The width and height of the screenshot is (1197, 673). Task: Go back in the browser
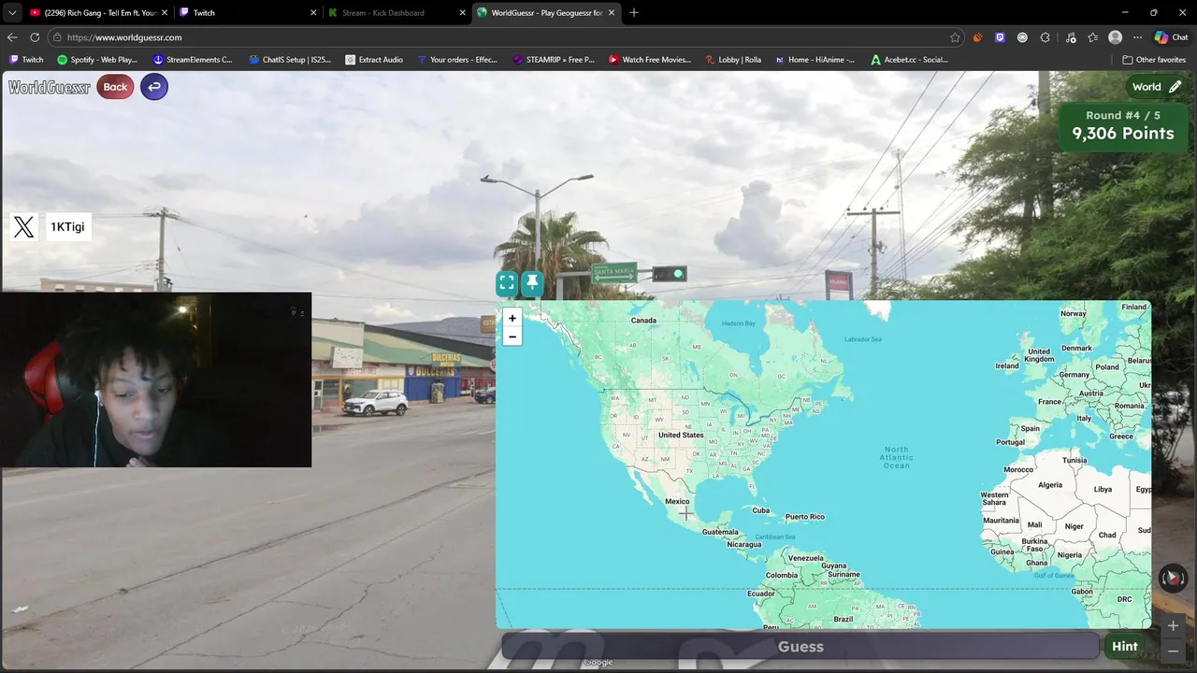[12, 37]
